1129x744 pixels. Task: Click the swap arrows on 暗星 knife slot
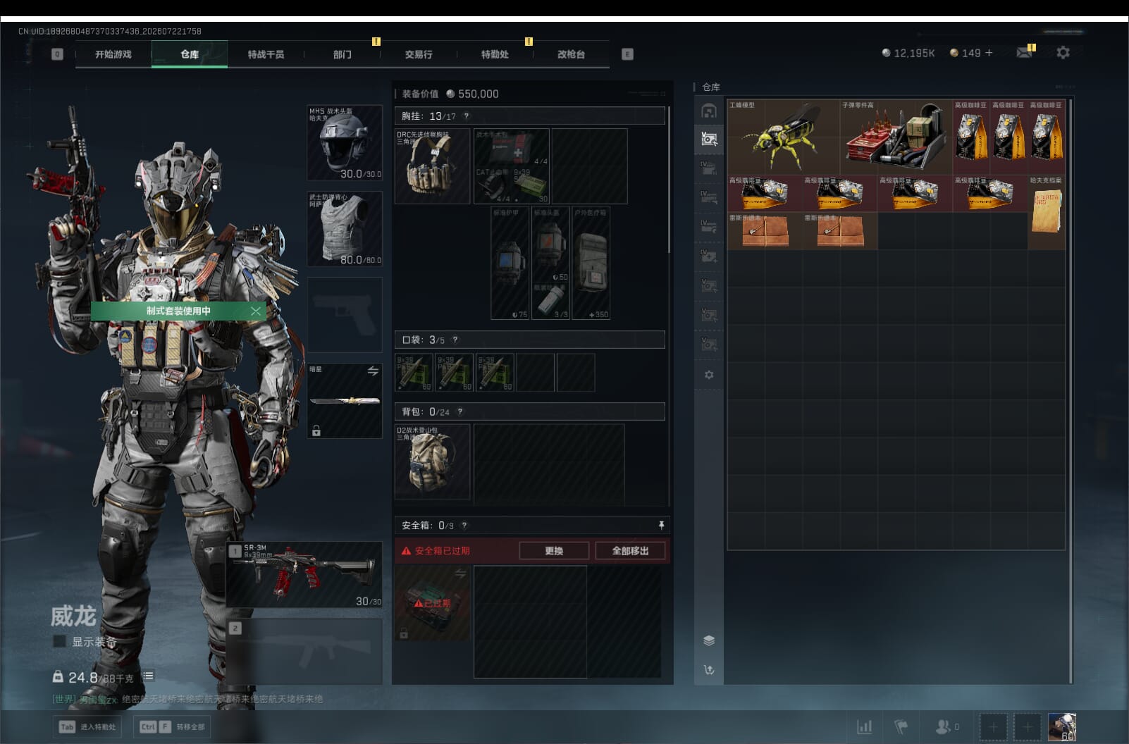(373, 371)
